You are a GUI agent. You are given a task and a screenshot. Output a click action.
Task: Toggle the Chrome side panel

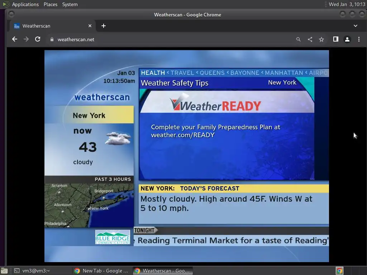click(335, 39)
